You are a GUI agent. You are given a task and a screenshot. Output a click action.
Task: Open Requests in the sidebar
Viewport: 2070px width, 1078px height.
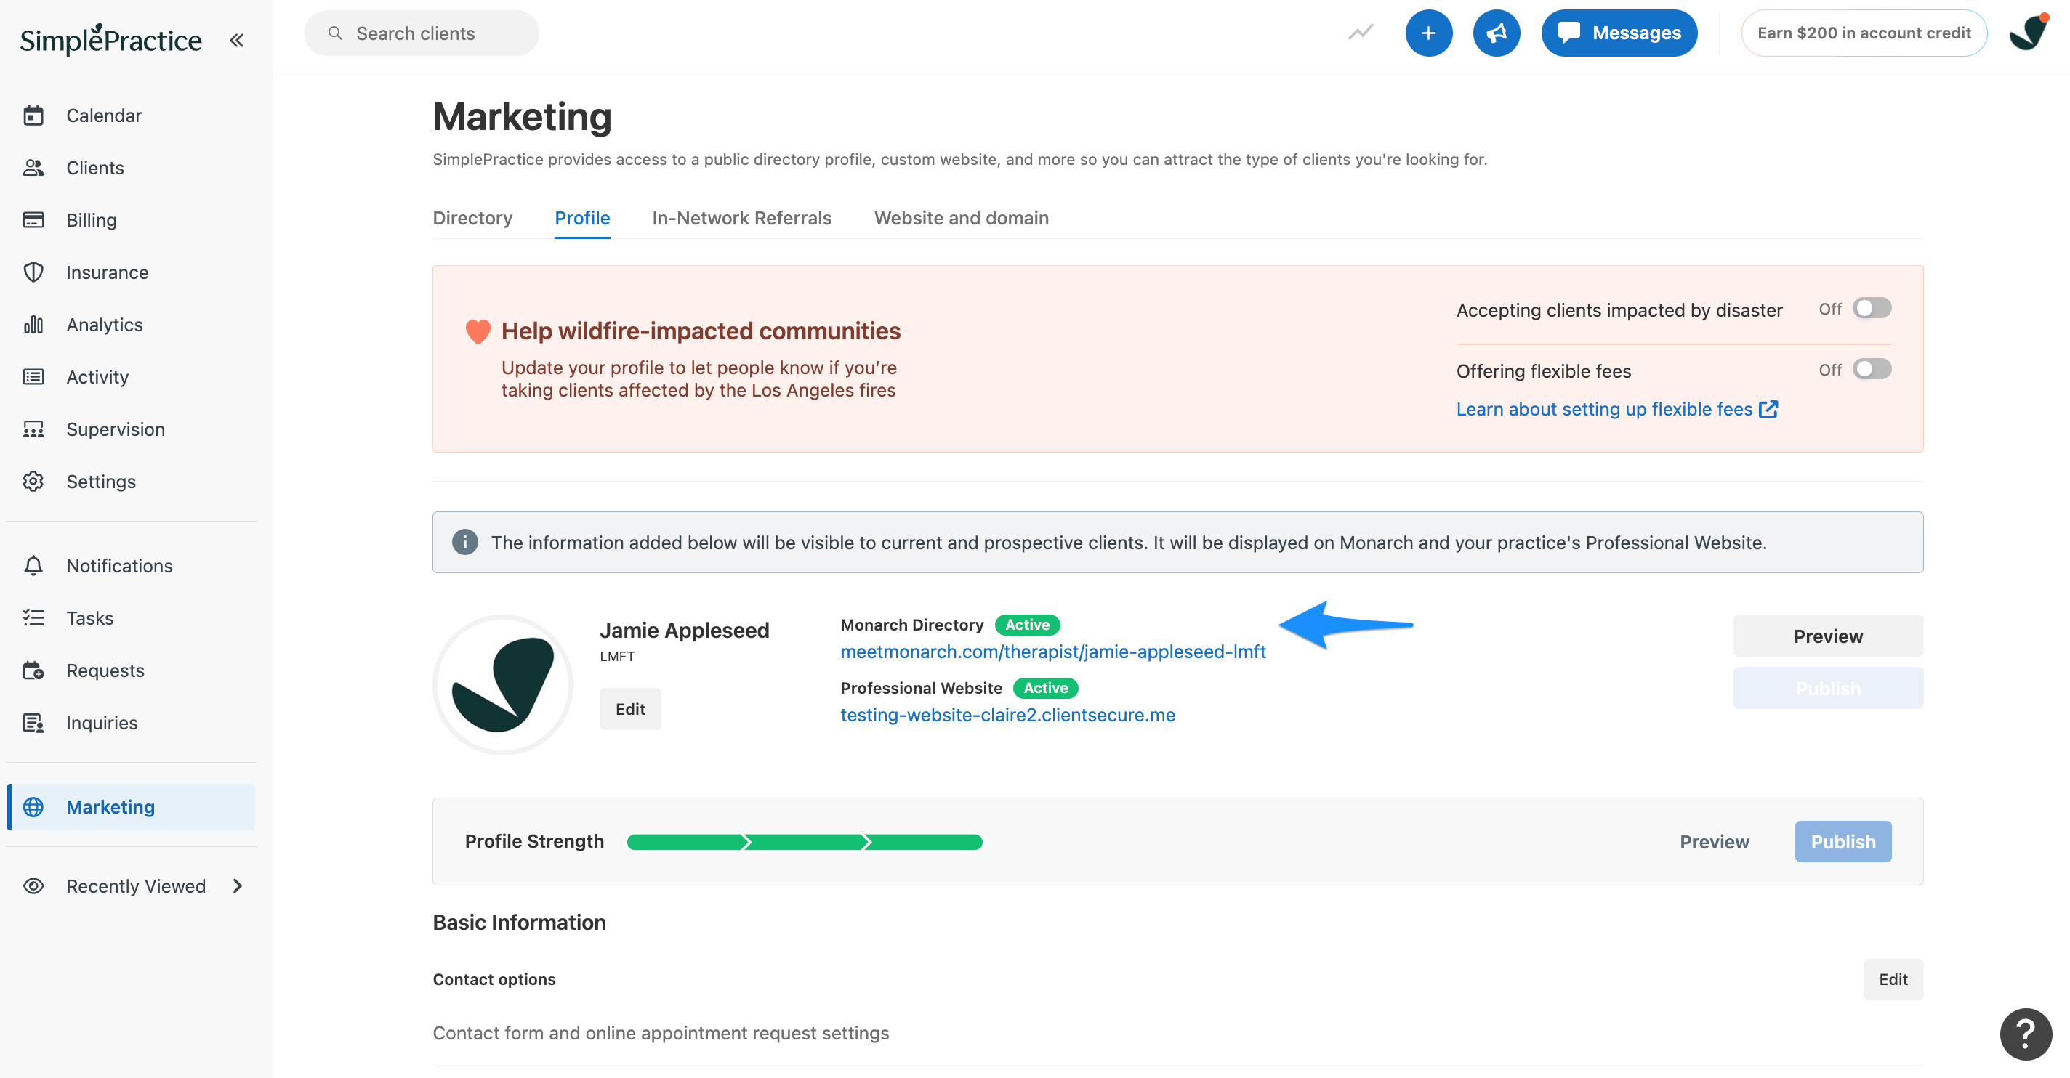click(105, 670)
